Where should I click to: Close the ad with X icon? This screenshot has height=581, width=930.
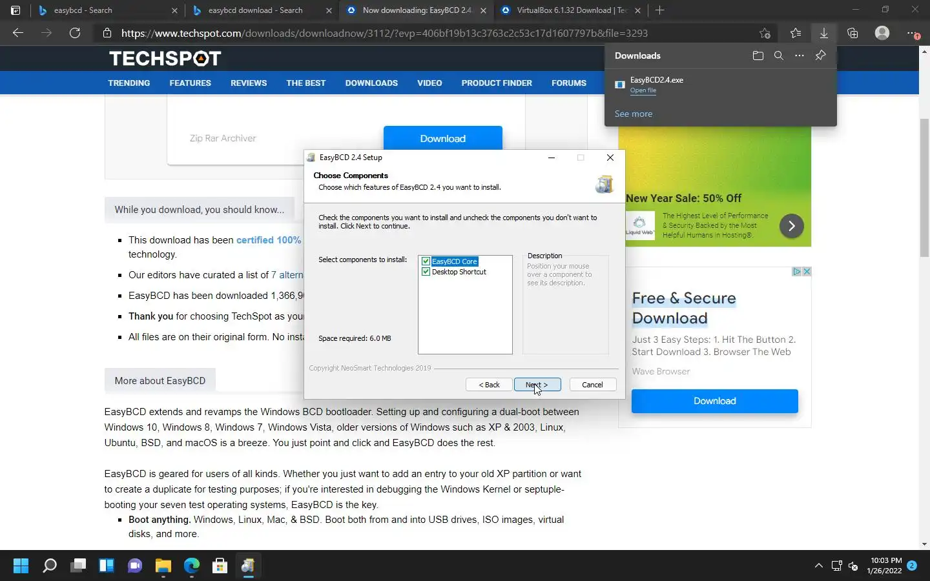[807, 272]
